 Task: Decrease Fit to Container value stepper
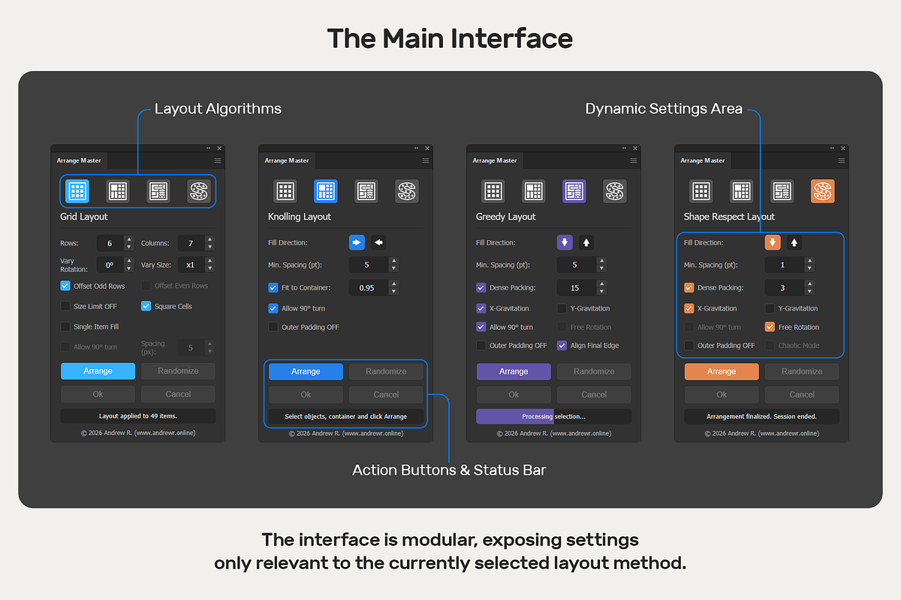395,292
